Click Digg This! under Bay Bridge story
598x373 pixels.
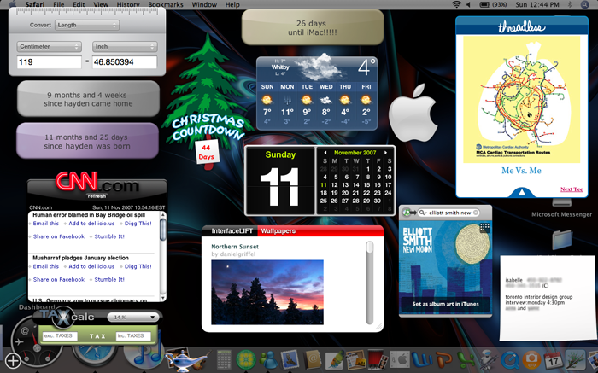pos(138,224)
